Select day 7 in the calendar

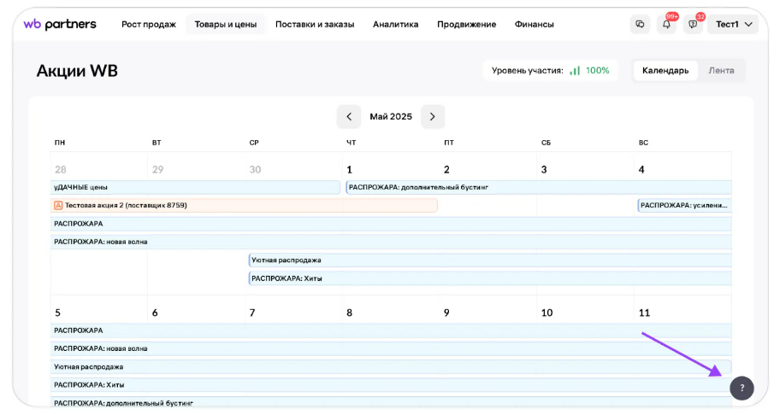[x=252, y=313]
